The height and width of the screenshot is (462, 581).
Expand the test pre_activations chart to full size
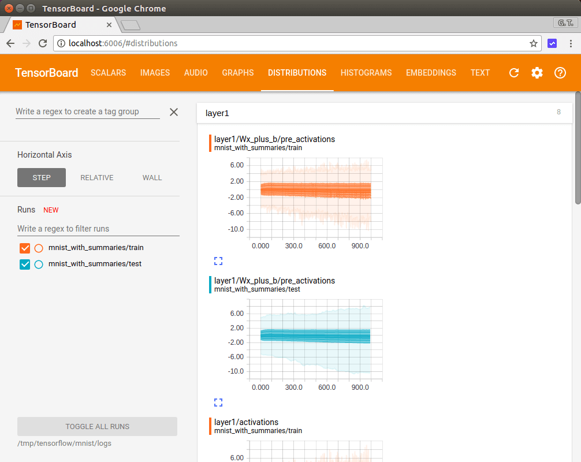pos(218,403)
